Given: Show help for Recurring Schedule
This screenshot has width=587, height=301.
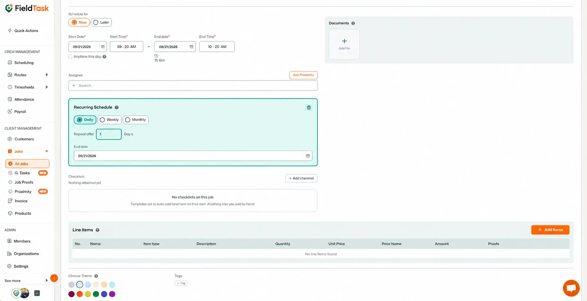Looking at the screenshot, I should [117, 107].
